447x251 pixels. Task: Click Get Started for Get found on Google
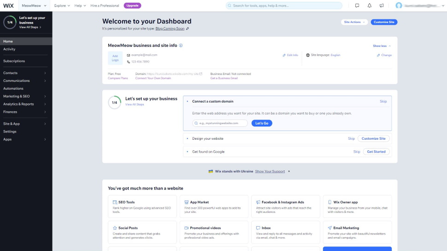tap(376, 152)
